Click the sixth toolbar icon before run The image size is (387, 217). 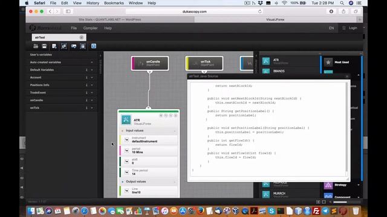click(83, 46)
